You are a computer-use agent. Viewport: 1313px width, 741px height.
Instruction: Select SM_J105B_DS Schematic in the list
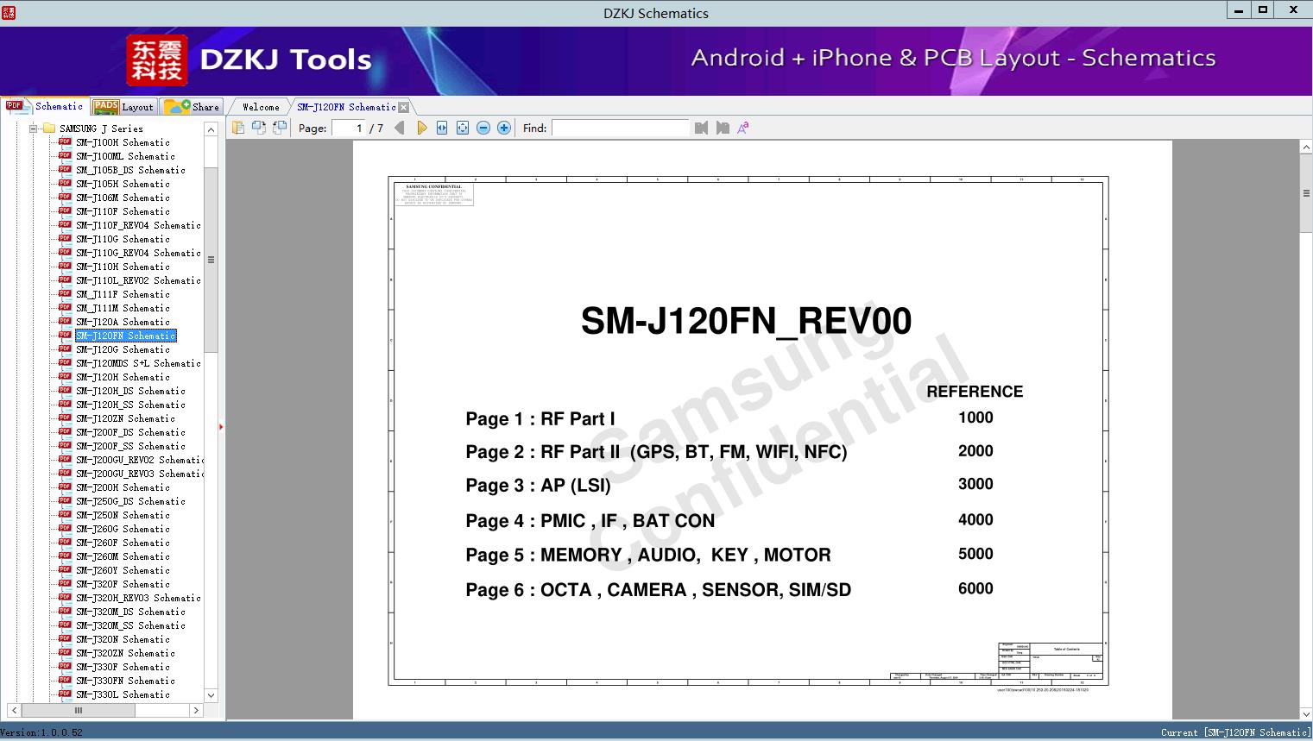coord(130,170)
